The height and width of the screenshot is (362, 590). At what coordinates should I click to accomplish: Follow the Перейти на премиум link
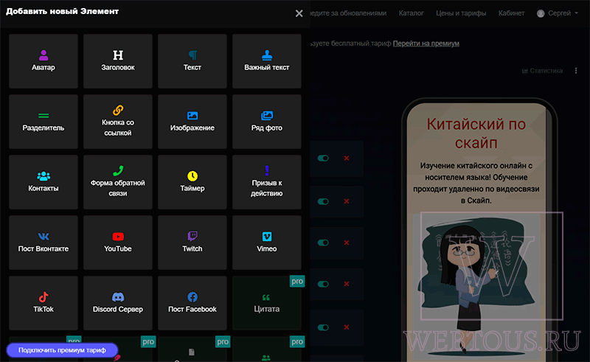pyautogui.click(x=426, y=43)
